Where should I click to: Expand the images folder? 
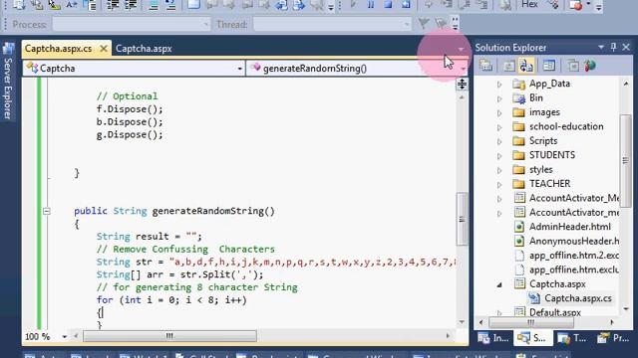pos(499,112)
